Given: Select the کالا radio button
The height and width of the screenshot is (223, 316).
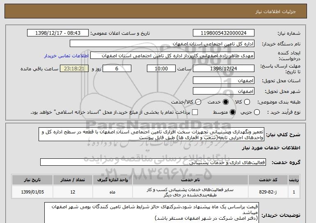Looking at the screenshot, I should coord(247,102).
